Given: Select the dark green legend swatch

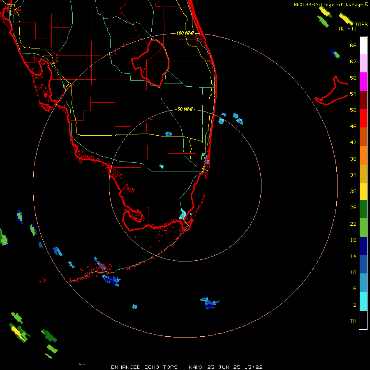Looking at the screenshot, I should click(x=363, y=209).
